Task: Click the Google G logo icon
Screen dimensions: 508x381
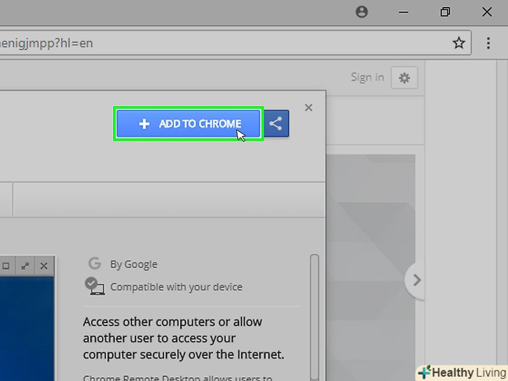Action: 95,263
